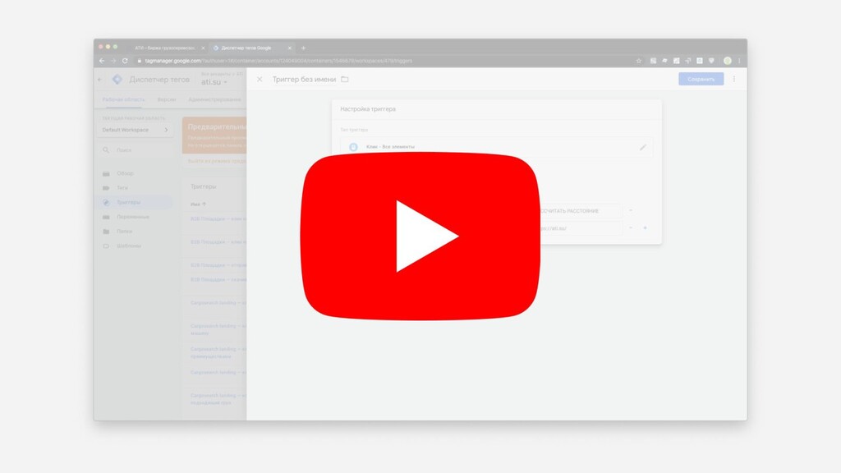Open a new browser tab with plus
The height and width of the screenshot is (473, 841).
click(303, 48)
